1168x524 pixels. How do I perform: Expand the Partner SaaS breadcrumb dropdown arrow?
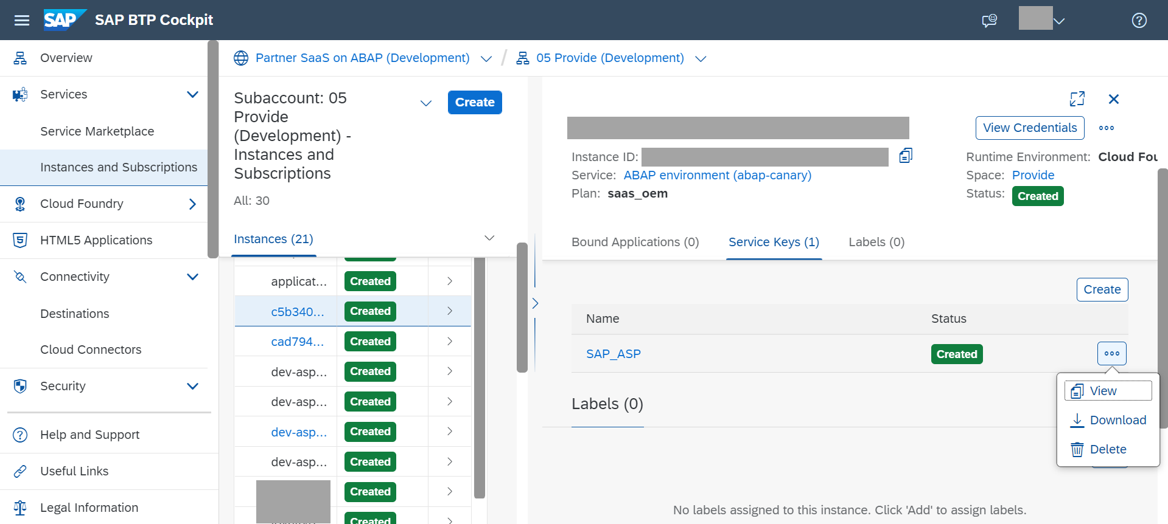click(x=486, y=58)
